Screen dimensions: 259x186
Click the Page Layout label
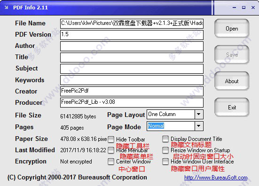(126, 115)
